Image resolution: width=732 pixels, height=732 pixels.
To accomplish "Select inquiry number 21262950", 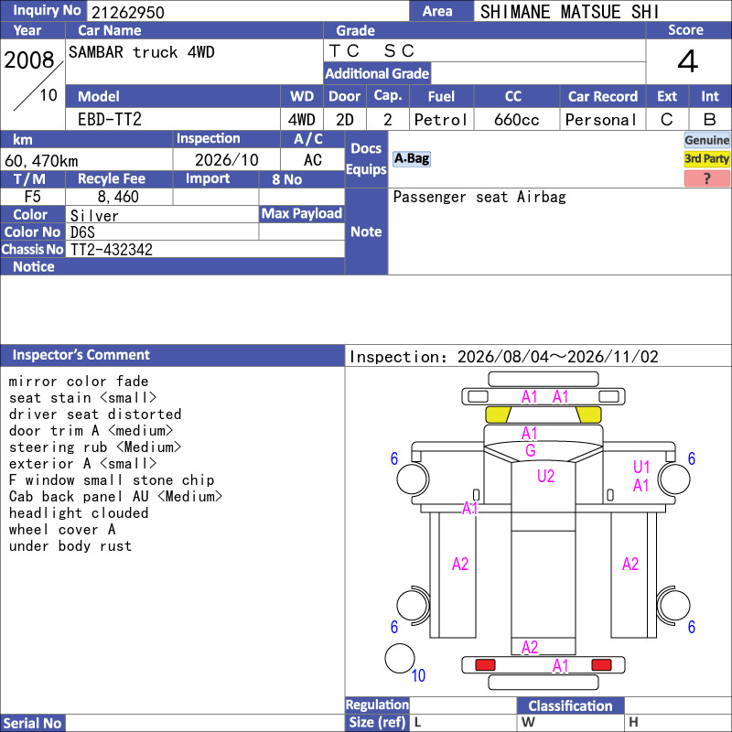I will click(128, 12).
